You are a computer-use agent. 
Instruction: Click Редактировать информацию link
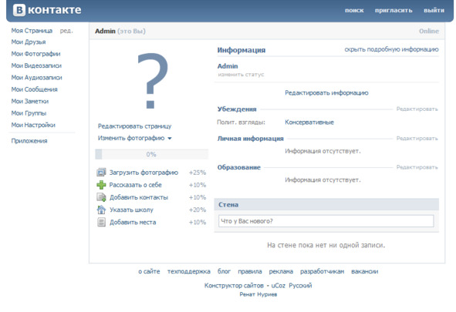326,93
